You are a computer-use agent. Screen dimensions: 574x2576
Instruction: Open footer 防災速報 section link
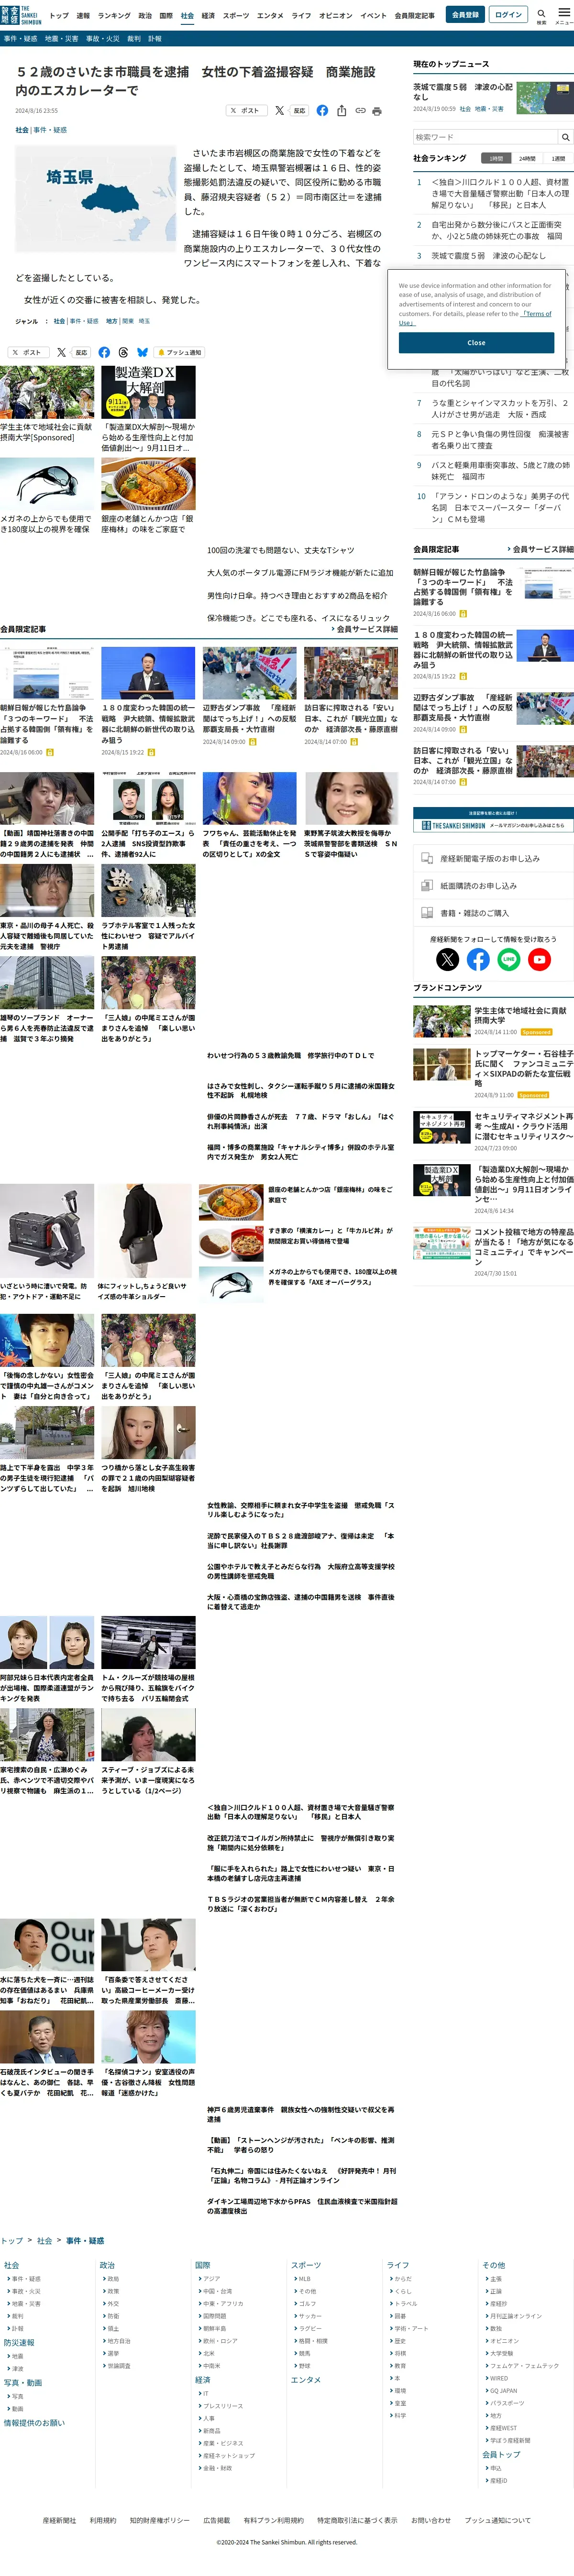[19, 2342]
